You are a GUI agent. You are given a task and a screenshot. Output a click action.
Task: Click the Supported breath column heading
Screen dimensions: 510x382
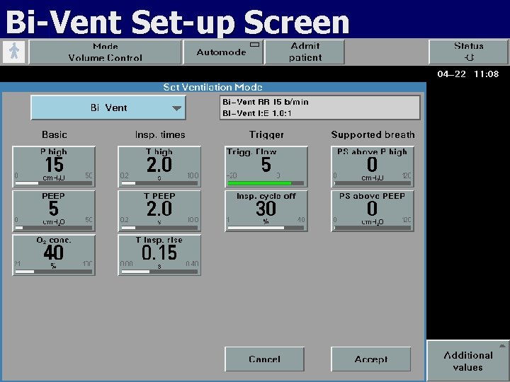click(373, 134)
